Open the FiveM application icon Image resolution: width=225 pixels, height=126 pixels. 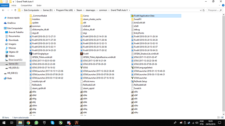point(82,54)
